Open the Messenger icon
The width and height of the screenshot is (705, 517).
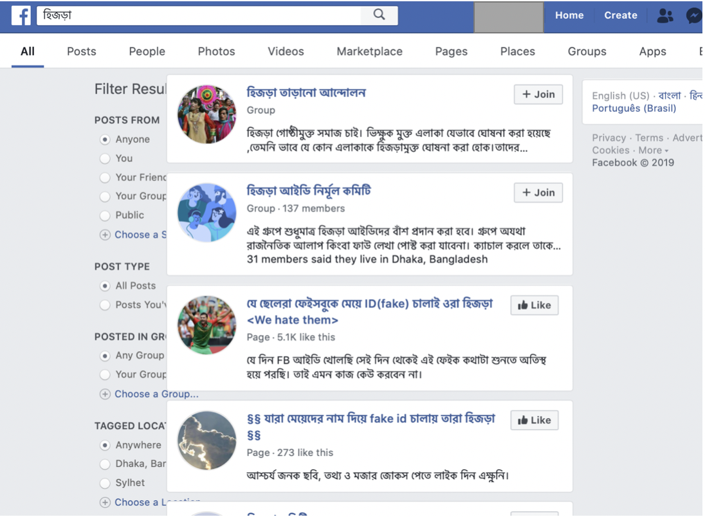694,15
